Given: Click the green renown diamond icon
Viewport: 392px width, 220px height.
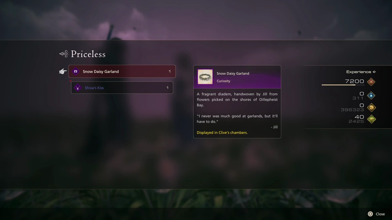Looking at the screenshot, I should pos(371,119).
